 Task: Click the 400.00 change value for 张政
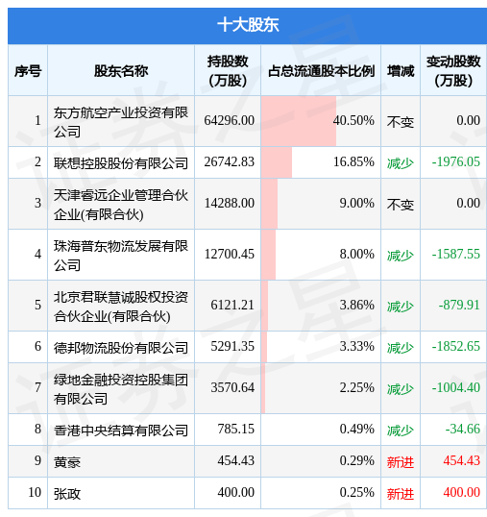coord(461,492)
